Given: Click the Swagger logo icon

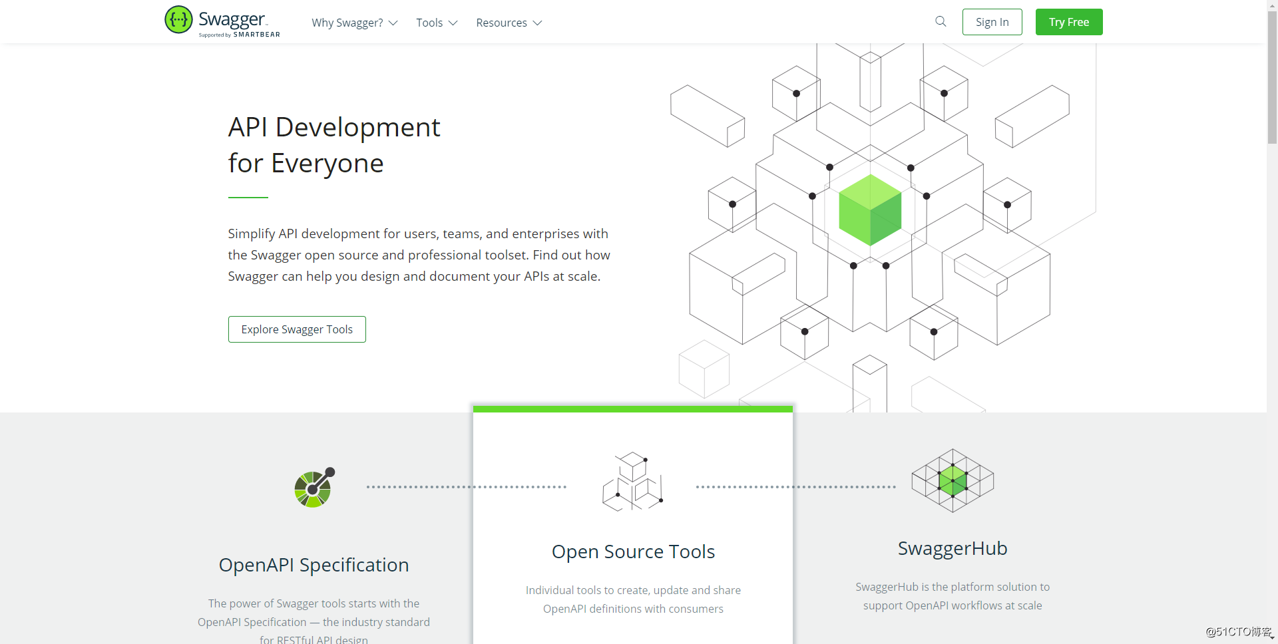Looking at the screenshot, I should (x=178, y=19).
